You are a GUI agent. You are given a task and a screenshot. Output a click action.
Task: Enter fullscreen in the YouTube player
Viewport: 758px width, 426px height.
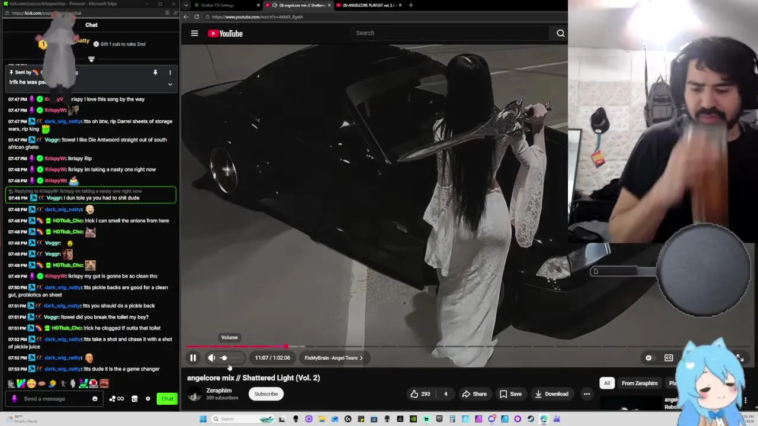click(740, 358)
